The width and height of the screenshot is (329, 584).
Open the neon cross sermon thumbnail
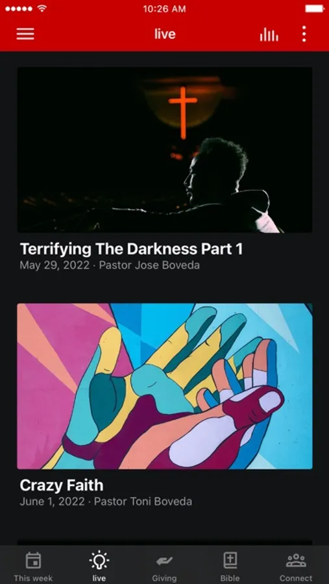click(x=165, y=150)
